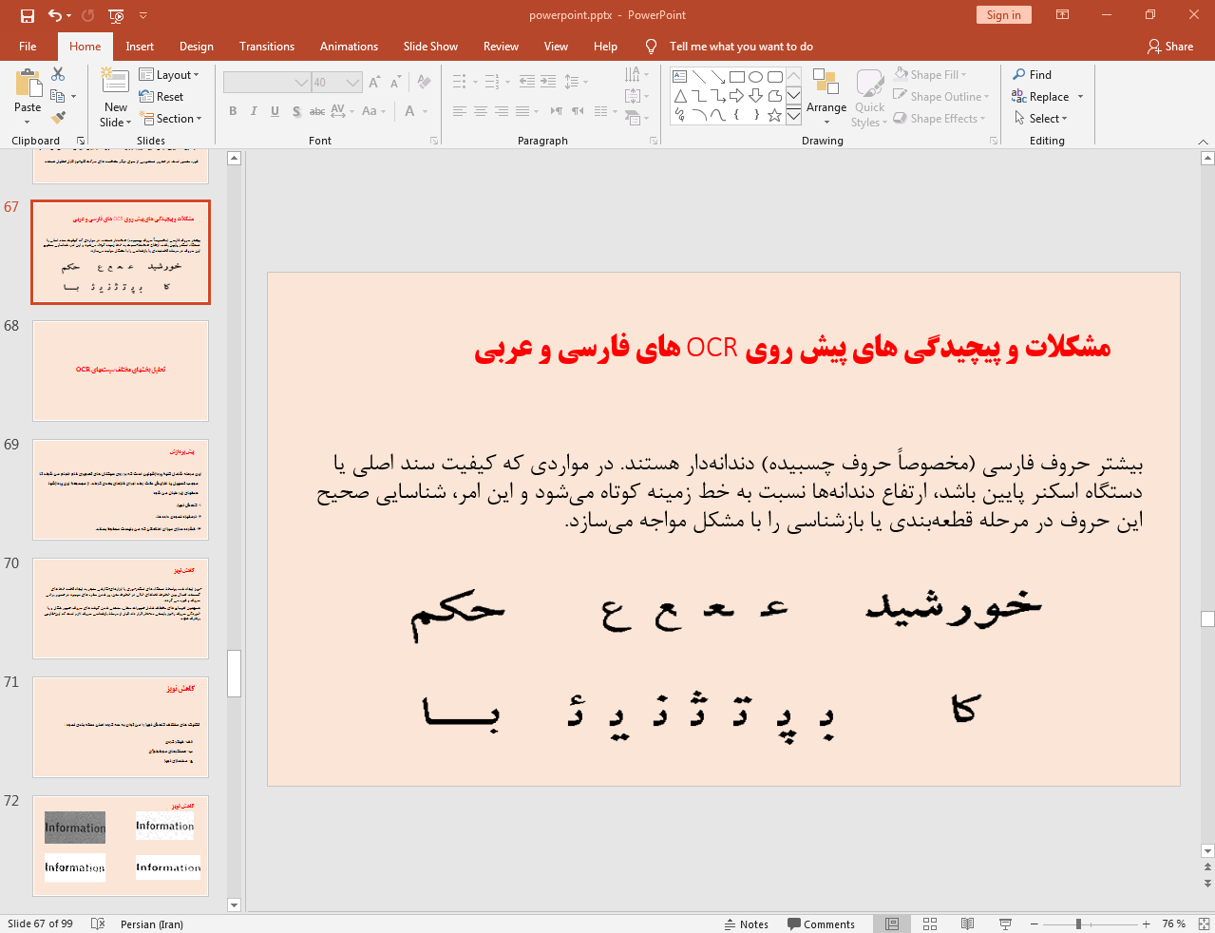Click Decrease Font Size icon

pos(394,83)
